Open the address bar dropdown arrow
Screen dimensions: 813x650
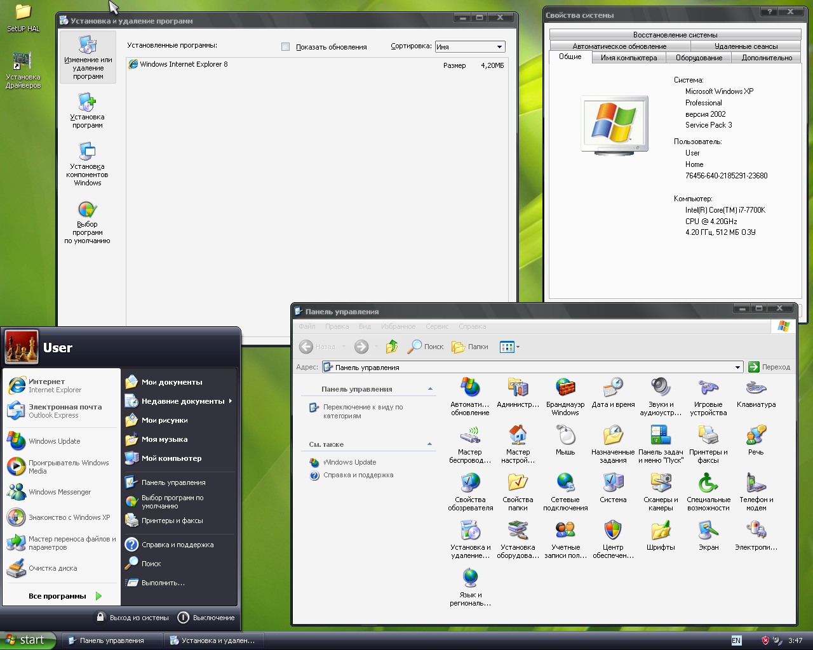pos(737,367)
